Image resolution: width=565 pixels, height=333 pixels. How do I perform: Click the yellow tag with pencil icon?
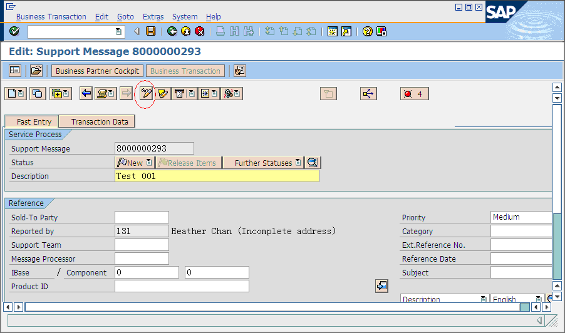point(162,94)
